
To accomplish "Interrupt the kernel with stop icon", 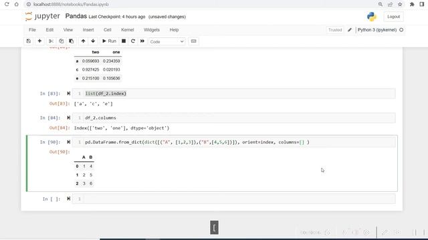I will click(124, 41).
